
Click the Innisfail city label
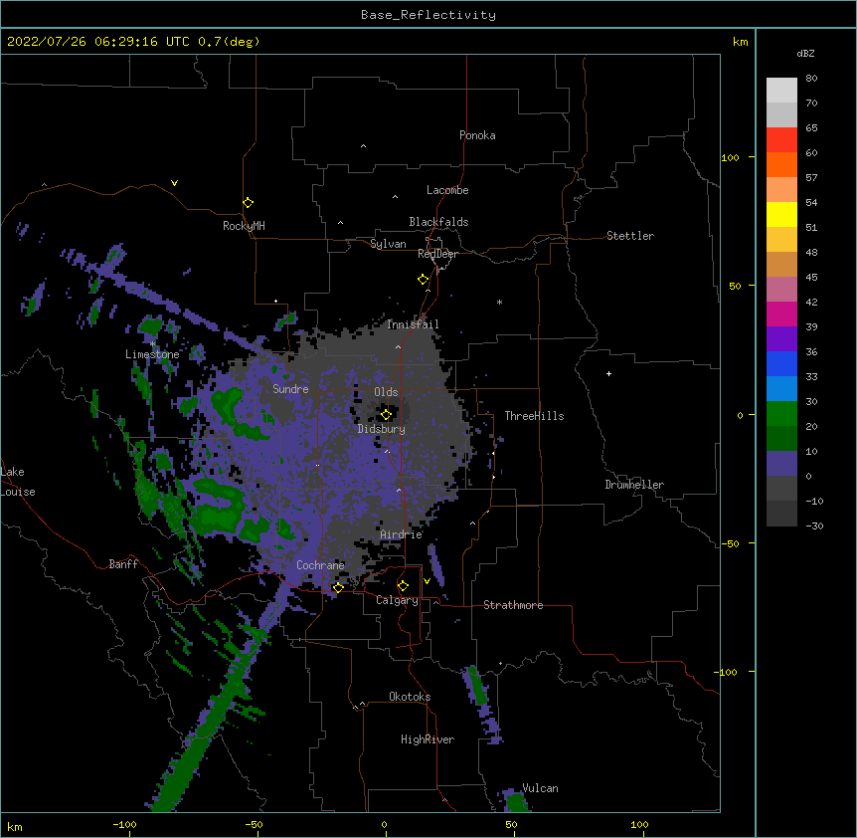[413, 324]
